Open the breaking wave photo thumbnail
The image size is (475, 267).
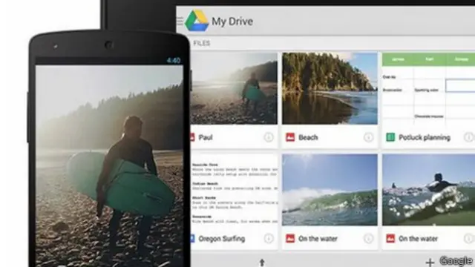coord(330,190)
